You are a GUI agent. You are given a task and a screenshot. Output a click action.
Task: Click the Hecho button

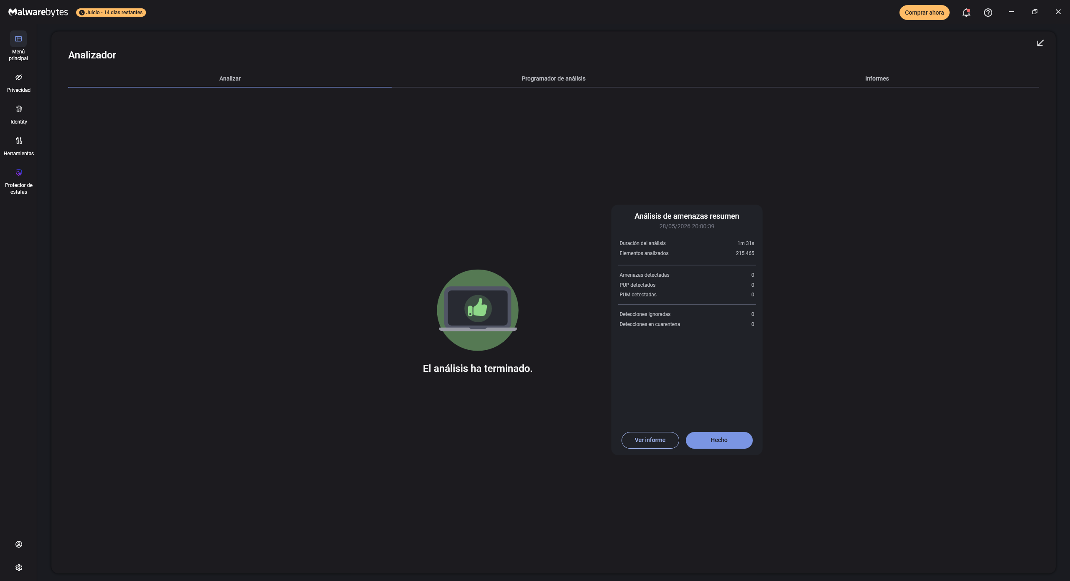[x=719, y=440]
